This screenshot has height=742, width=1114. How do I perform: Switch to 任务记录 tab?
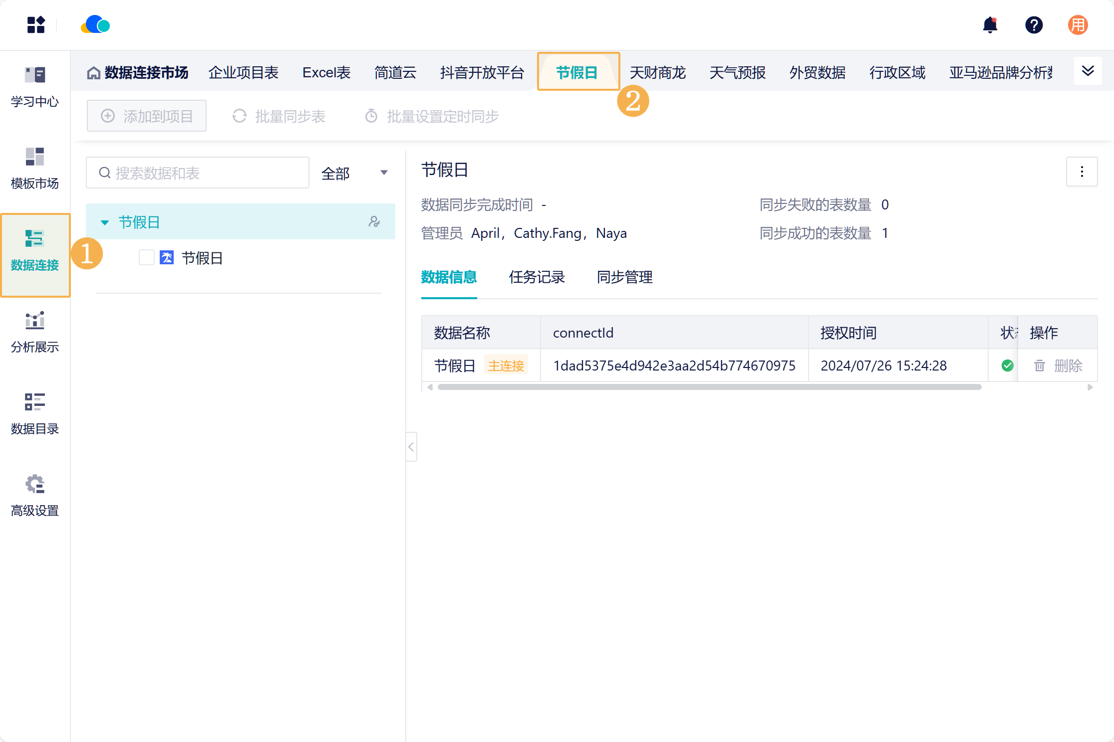537,277
